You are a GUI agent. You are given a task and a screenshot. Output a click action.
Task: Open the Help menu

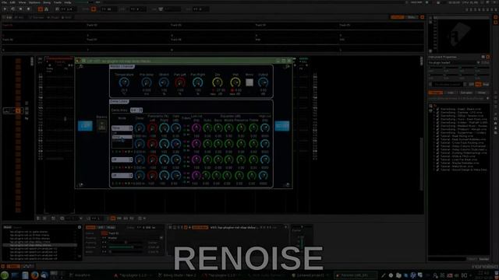(68, 2)
